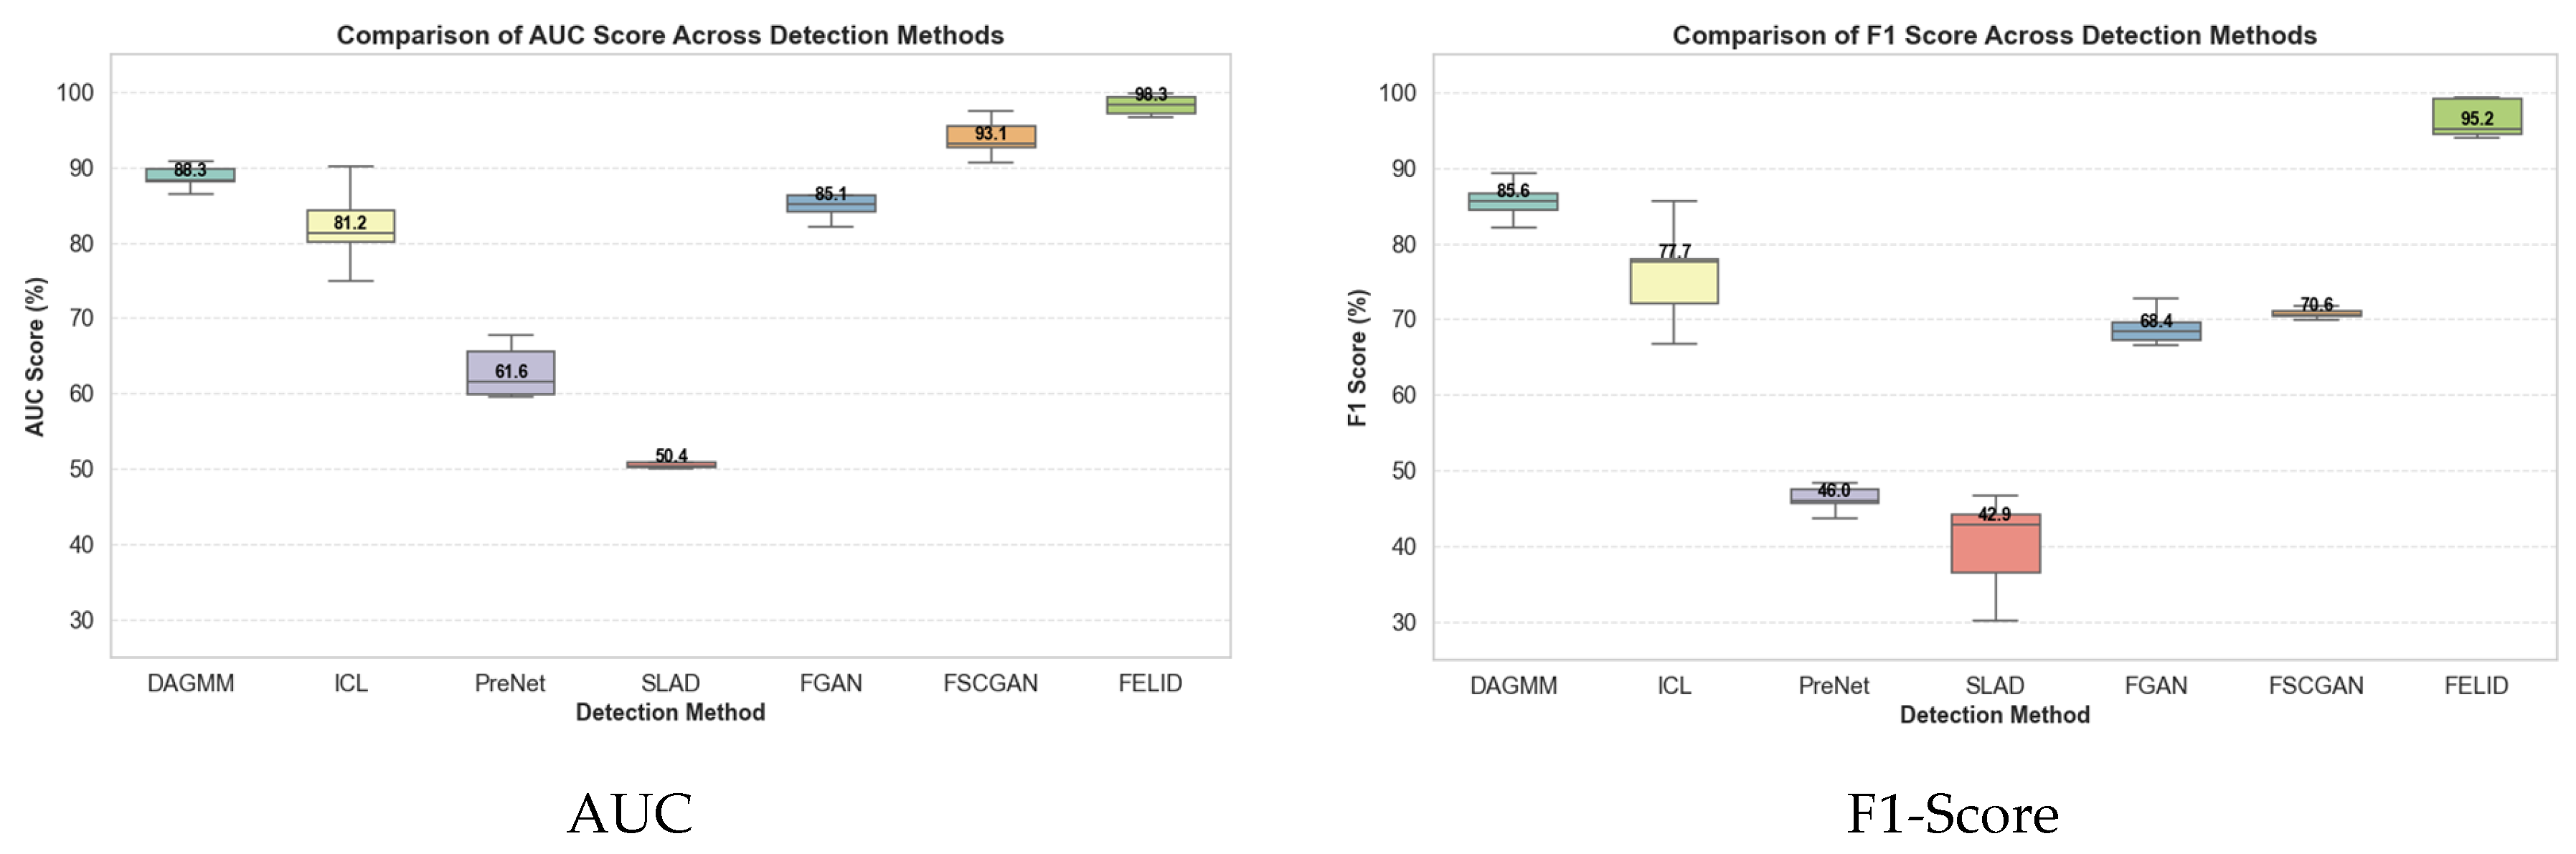Click the FELID green box in F1 chart
This screenshot has height=854, width=2576.
coord(2477,116)
